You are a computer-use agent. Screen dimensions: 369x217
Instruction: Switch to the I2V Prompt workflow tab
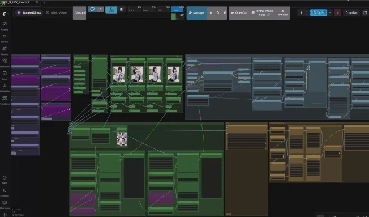pos(18,2)
